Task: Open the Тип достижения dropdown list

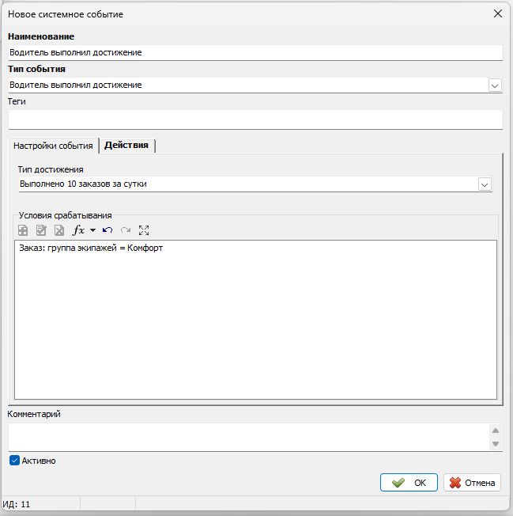Action: [x=485, y=184]
